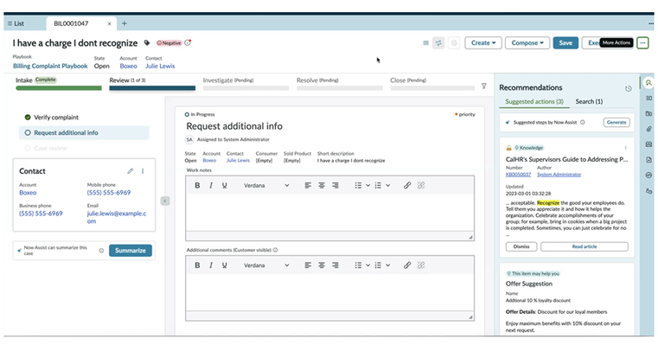Screen dimensions: 658x364
Task: Click the attachments paperclip icon in right sidebar
Action: click(x=648, y=129)
